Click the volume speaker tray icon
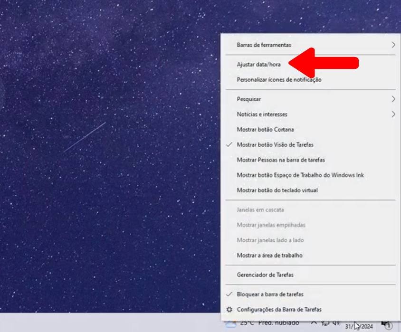This screenshot has height=332, width=401. (336, 323)
